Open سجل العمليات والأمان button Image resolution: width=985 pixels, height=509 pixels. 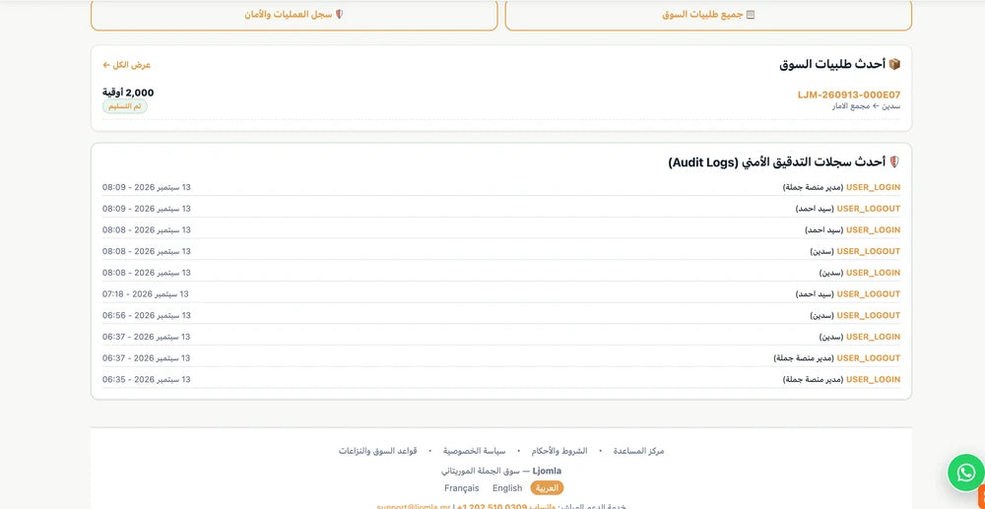coord(294,15)
